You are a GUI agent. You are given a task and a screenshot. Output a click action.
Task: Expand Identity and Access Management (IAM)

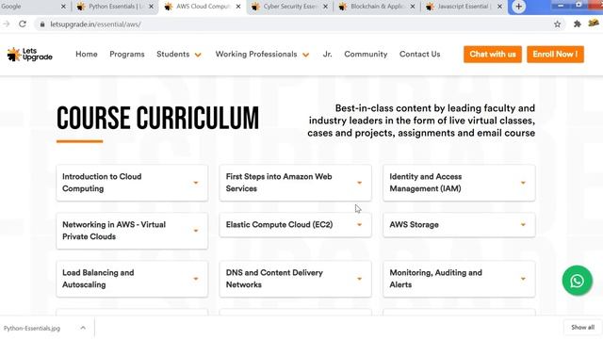(459, 183)
